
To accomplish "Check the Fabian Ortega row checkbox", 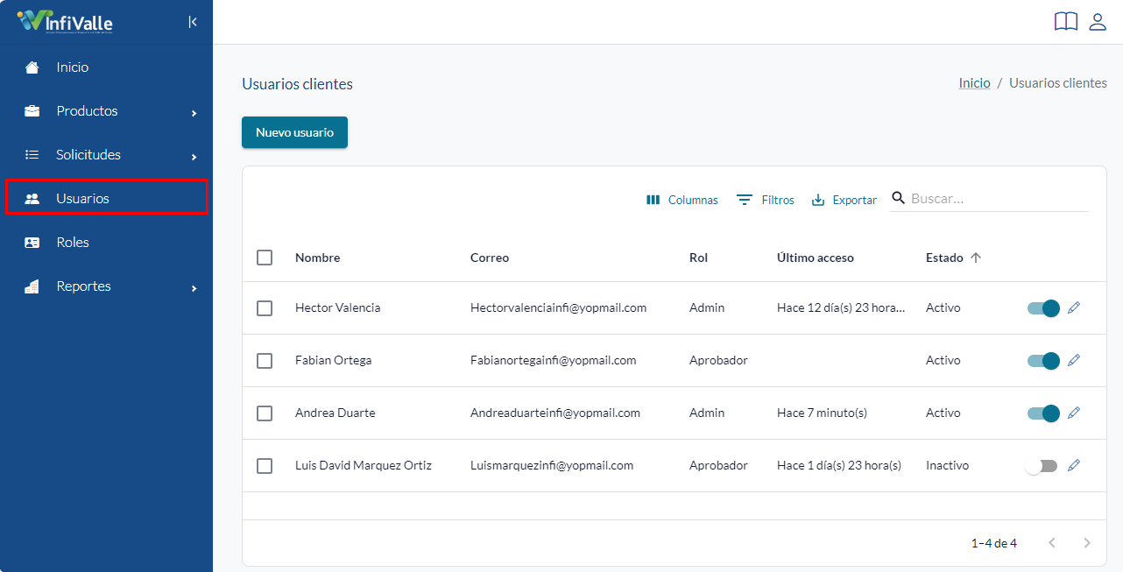I will tap(265, 361).
